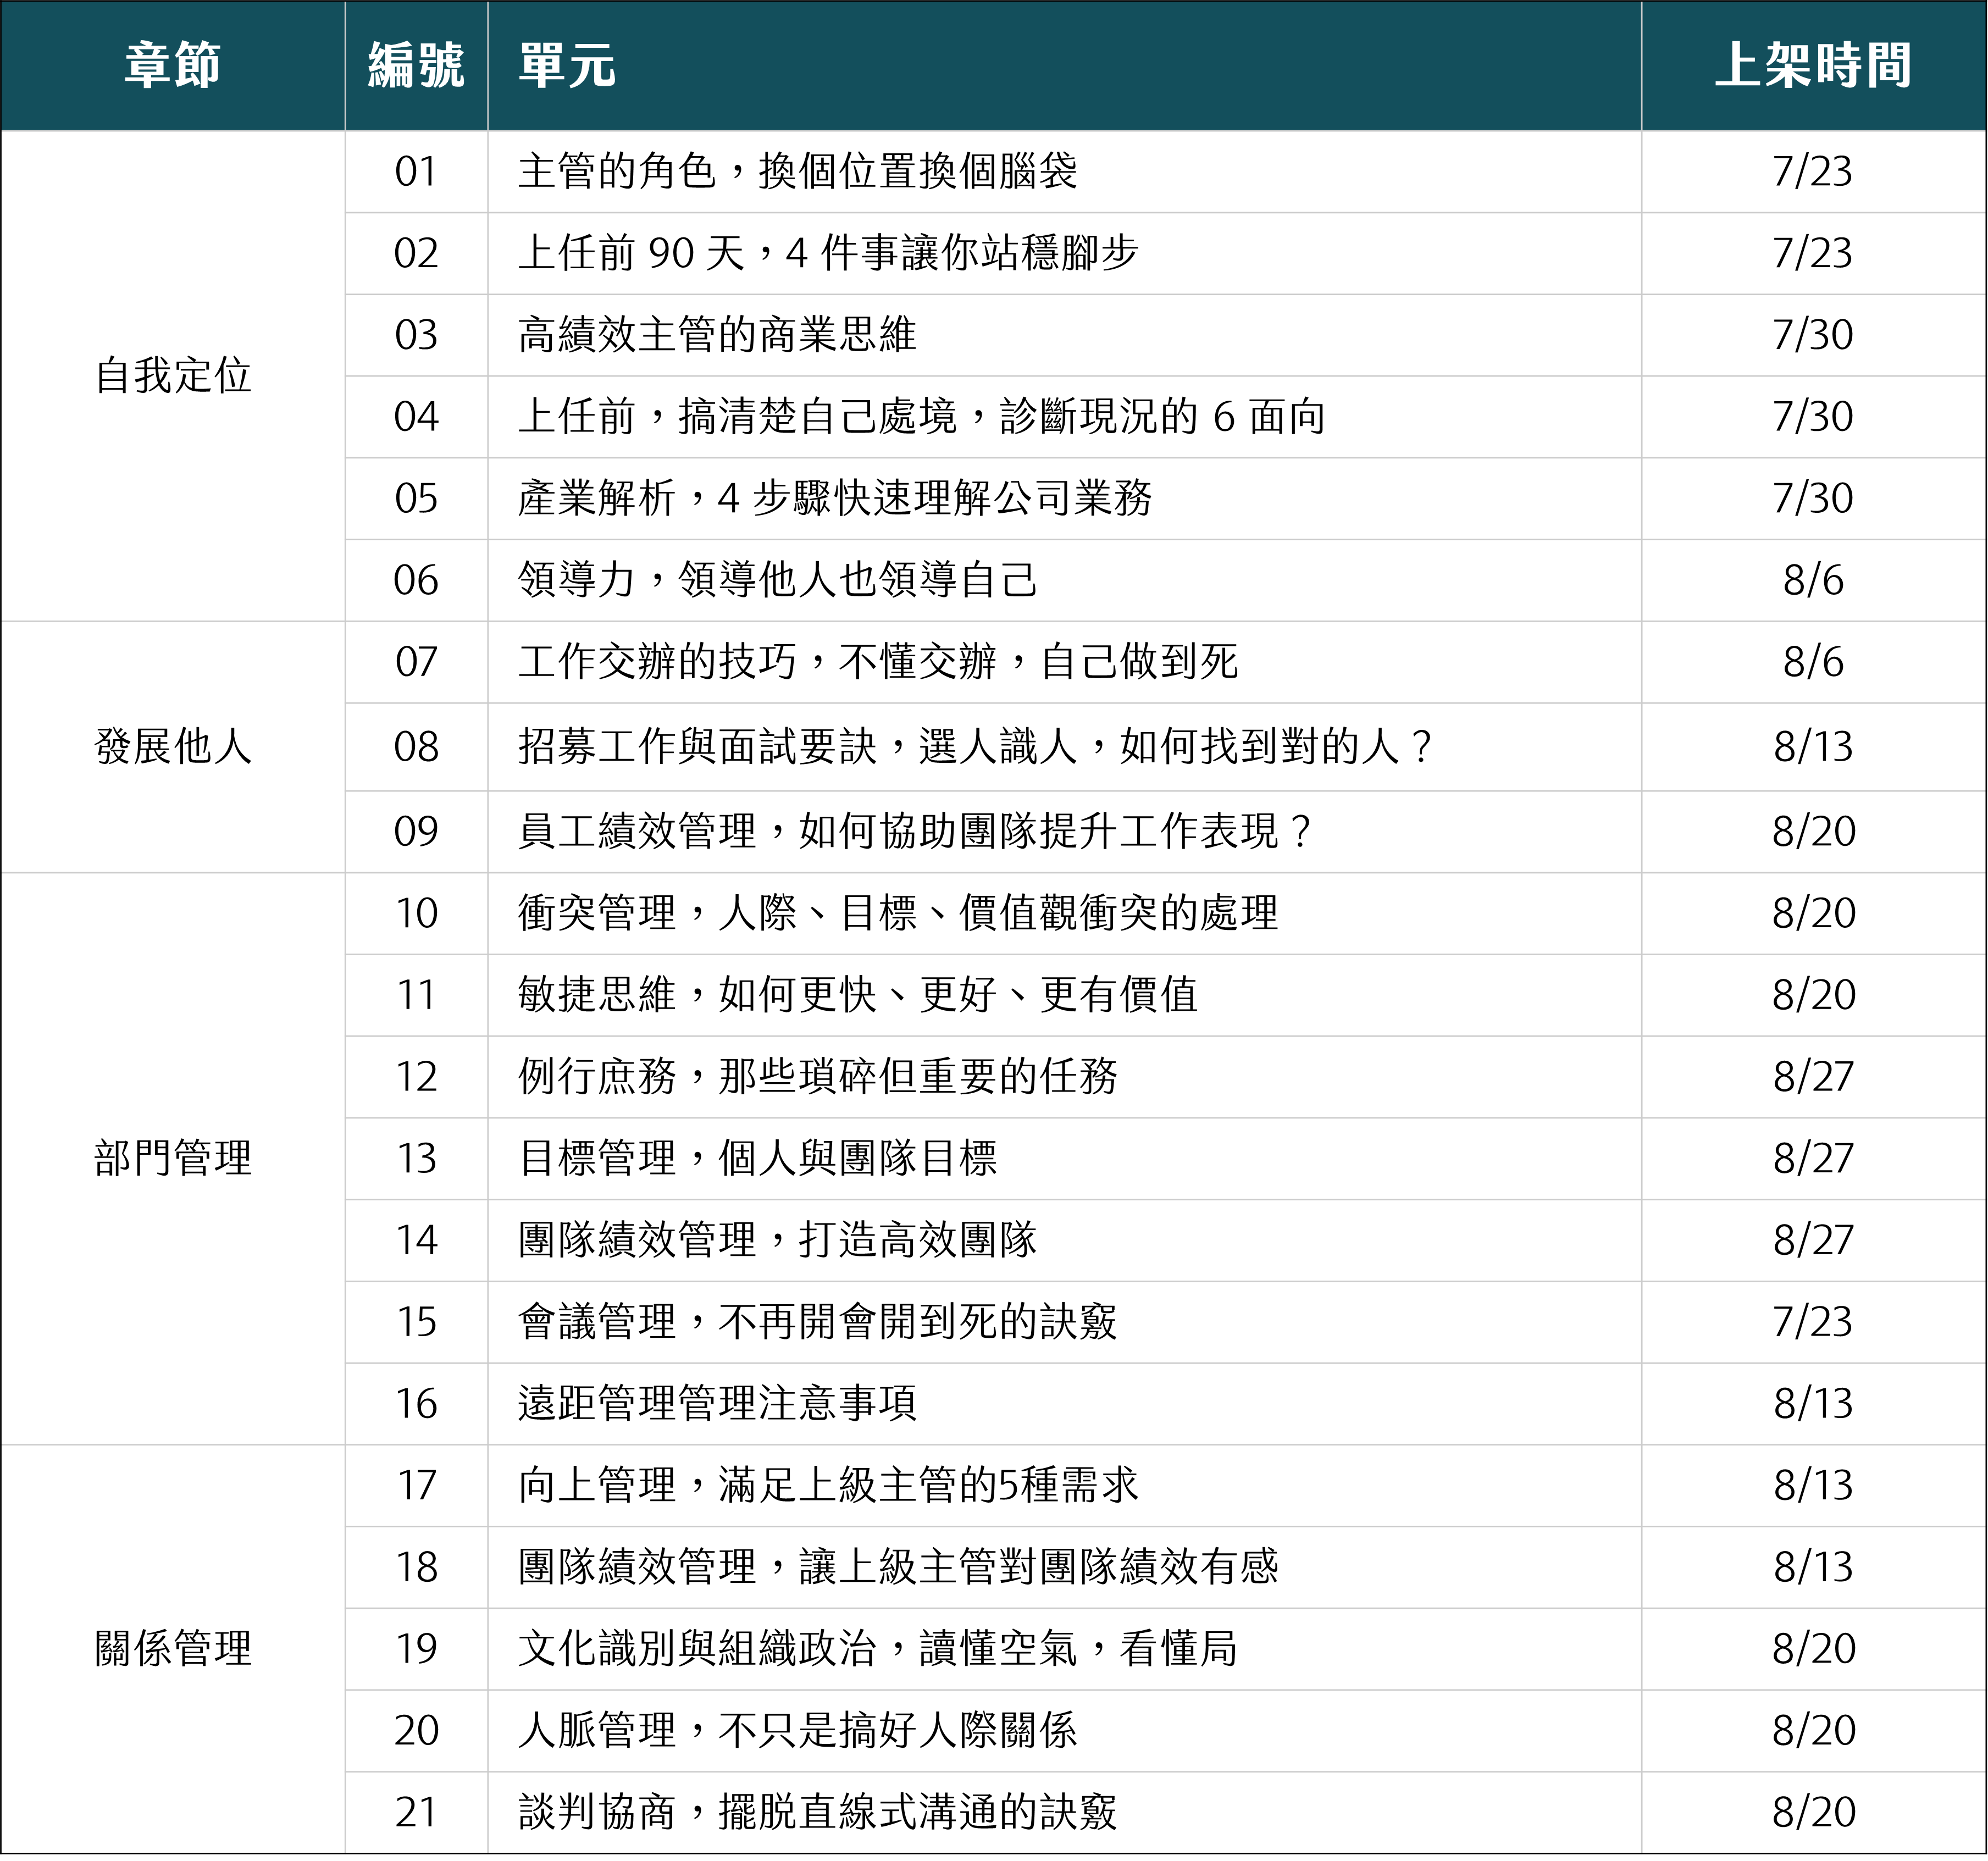Click the 上架時間 column header
1988x1861 pixels.
[1813, 66]
